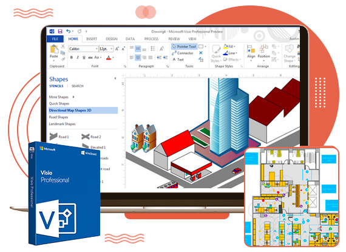The width and height of the screenshot is (346, 252).
Task: Select the Pointer Tool
Action: (185, 47)
